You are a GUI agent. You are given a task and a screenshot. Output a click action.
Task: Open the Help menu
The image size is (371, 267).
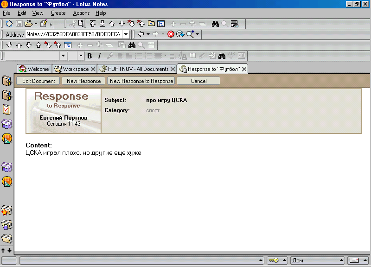pyautogui.click(x=101, y=13)
